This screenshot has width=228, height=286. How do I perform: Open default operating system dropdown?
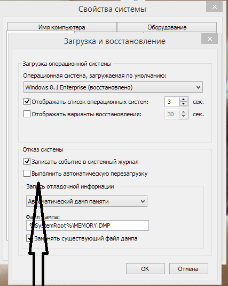tap(113, 87)
